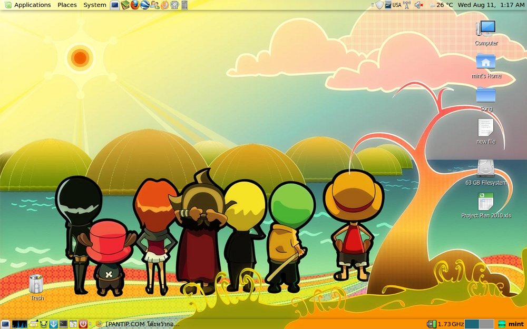The height and width of the screenshot is (329, 527).
Task: Click the mint user switcher applet
Action: (x=511, y=324)
